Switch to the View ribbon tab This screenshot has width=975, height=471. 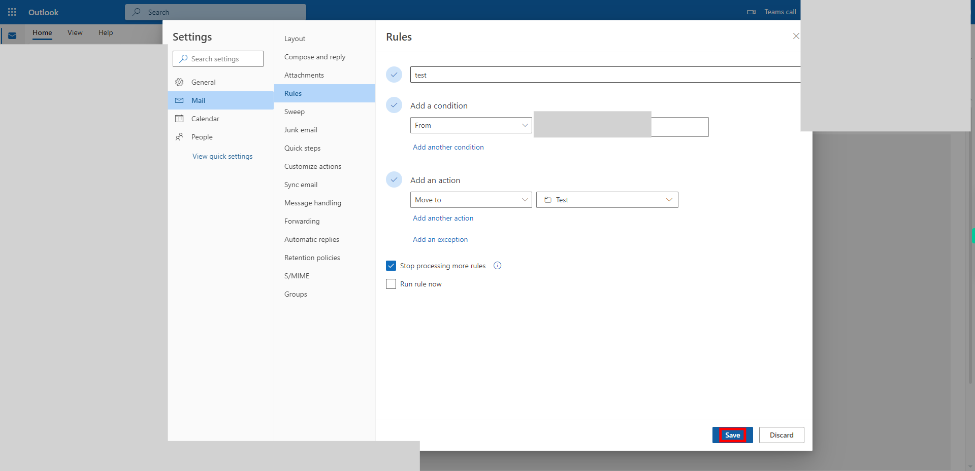[75, 32]
